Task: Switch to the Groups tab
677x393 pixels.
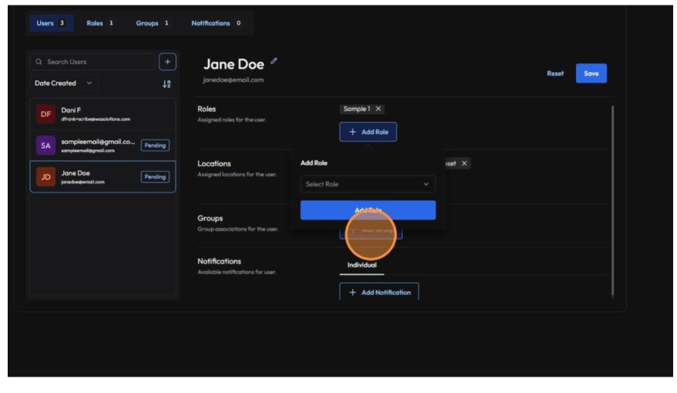Action: (152, 23)
